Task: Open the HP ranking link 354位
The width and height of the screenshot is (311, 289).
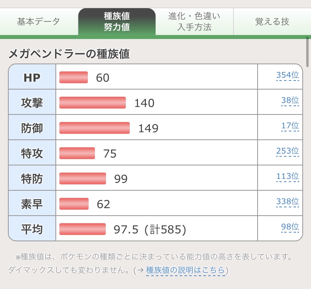Action: click(x=288, y=75)
